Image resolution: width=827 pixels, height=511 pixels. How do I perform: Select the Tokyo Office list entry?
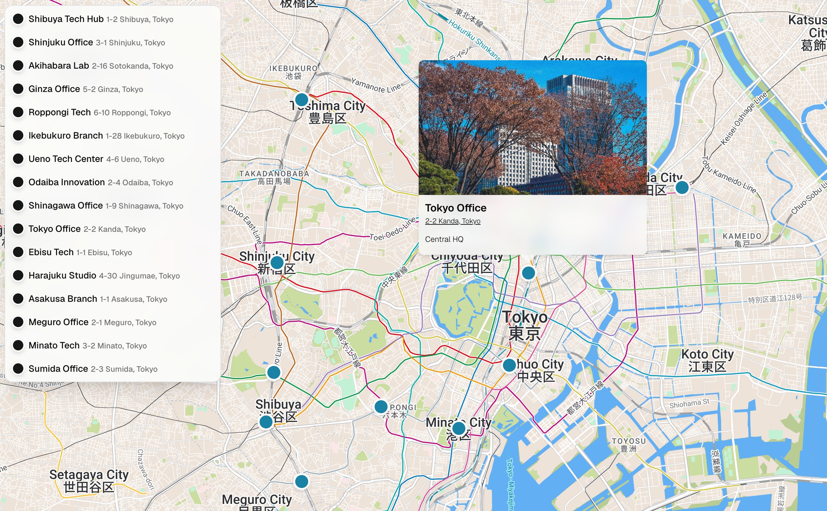coord(112,229)
